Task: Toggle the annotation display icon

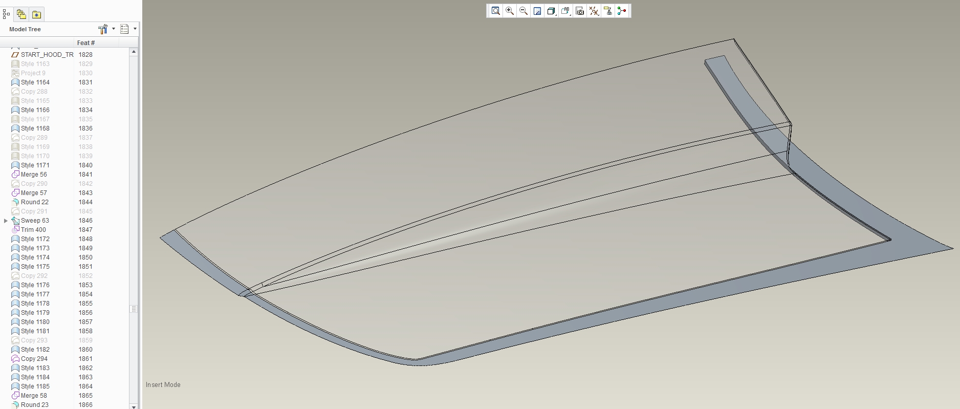Action: pyautogui.click(x=608, y=11)
